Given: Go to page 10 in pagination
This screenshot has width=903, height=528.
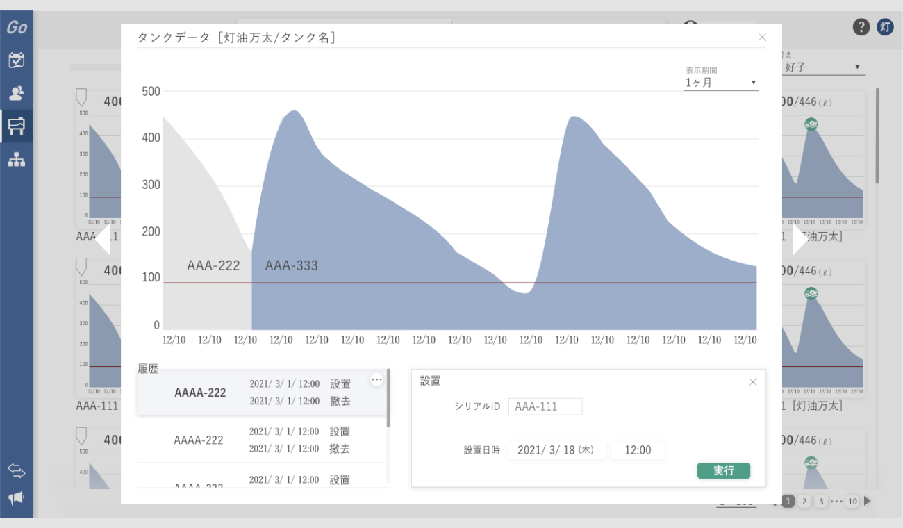Looking at the screenshot, I should [852, 501].
